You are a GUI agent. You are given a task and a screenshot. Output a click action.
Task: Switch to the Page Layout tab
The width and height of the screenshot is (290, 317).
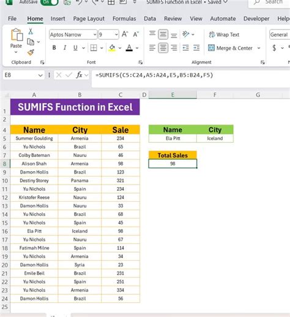(89, 18)
